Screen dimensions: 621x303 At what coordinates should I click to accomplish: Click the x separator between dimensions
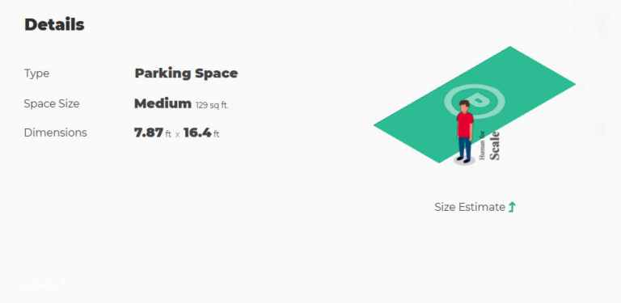click(x=177, y=135)
